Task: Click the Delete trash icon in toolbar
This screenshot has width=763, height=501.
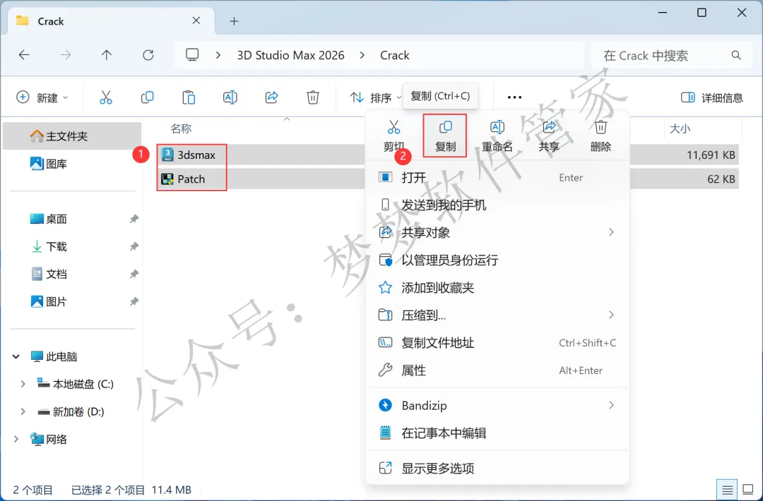Action: click(313, 97)
